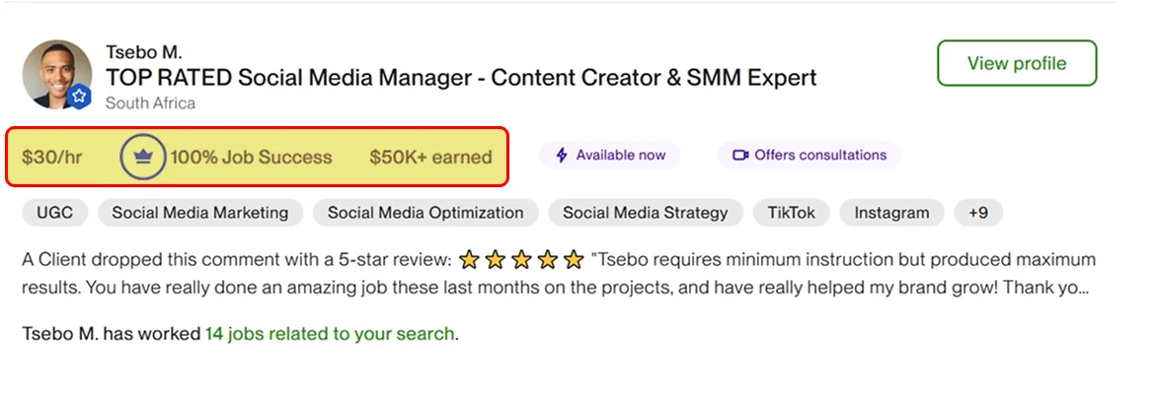
Task: Open the TOP RATED Social Media Manager title
Action: click(x=461, y=77)
